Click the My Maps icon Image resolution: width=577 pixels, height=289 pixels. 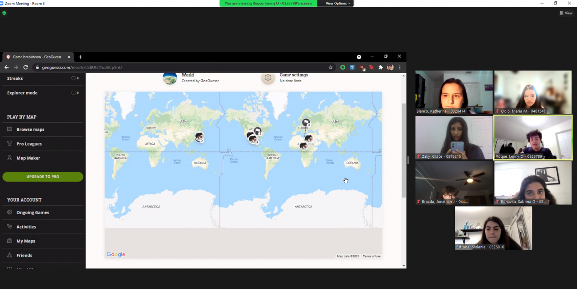pyautogui.click(x=9, y=241)
